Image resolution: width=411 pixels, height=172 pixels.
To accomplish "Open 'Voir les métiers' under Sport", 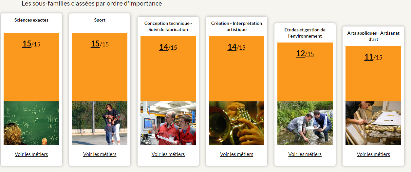I will click(x=100, y=154).
